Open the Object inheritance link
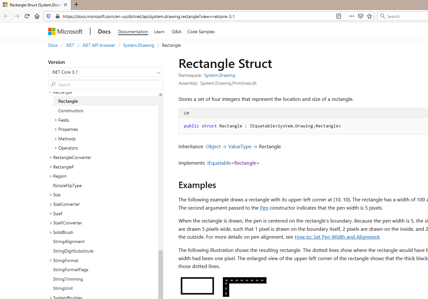This screenshot has height=299, width=428. 213,146
